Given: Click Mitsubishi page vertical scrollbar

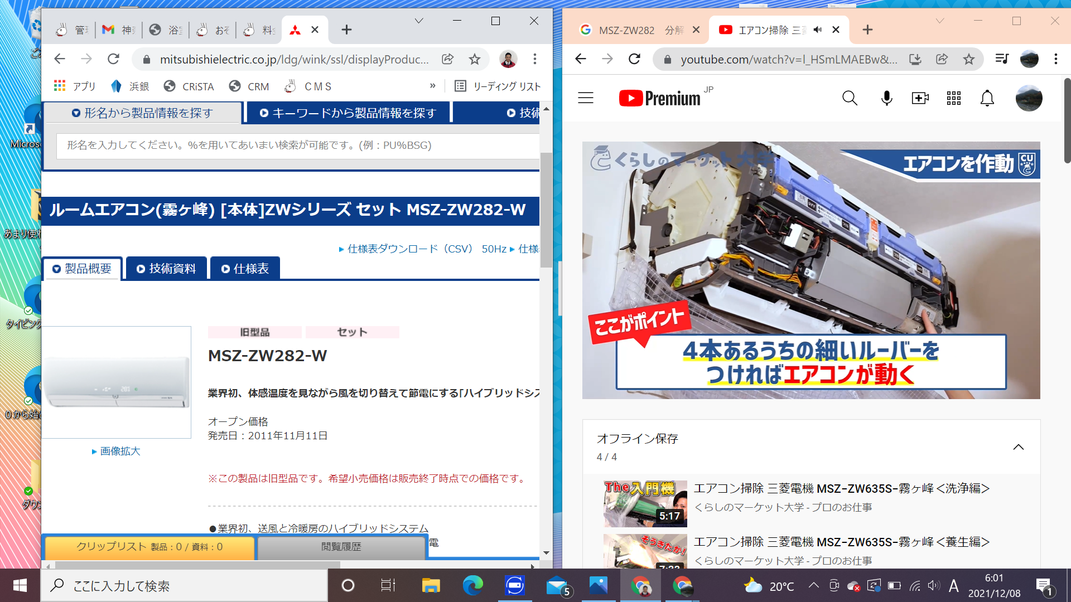Looking at the screenshot, I should click(546, 209).
